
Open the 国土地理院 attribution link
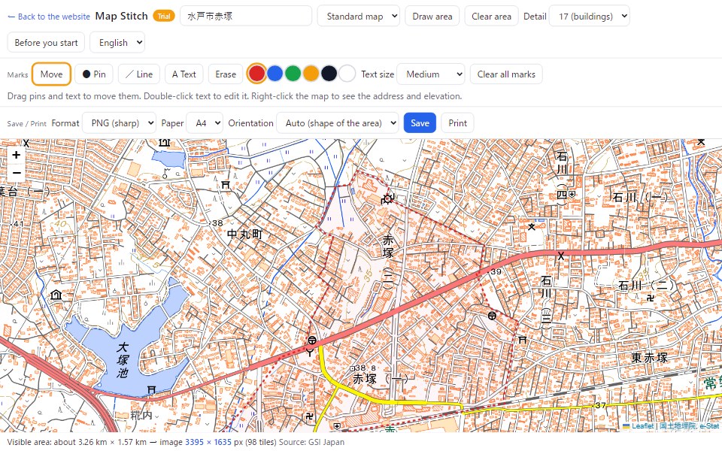pyautogui.click(x=678, y=426)
